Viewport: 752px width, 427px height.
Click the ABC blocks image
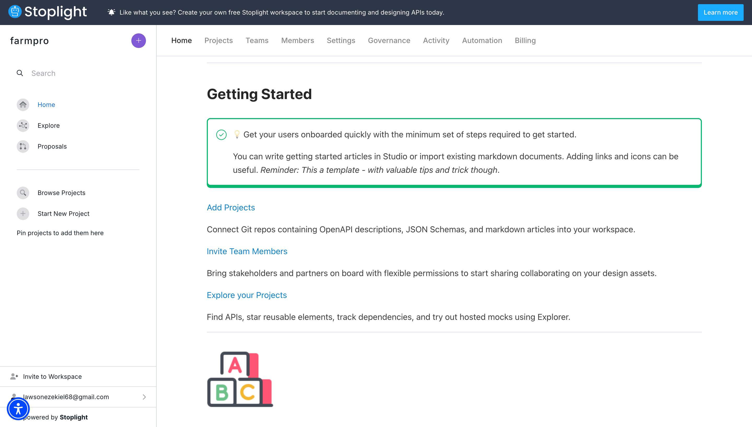tap(240, 379)
